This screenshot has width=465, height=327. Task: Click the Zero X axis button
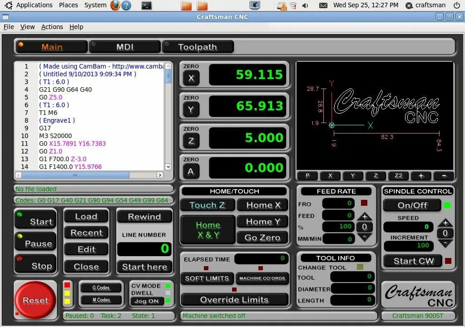[x=191, y=78]
